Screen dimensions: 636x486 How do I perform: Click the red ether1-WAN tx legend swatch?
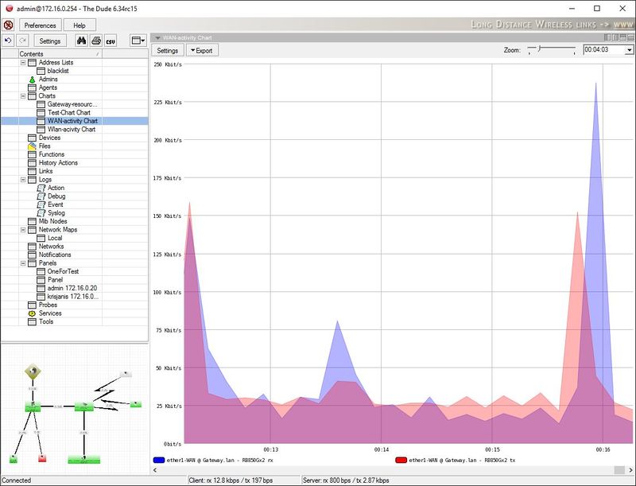(x=401, y=460)
